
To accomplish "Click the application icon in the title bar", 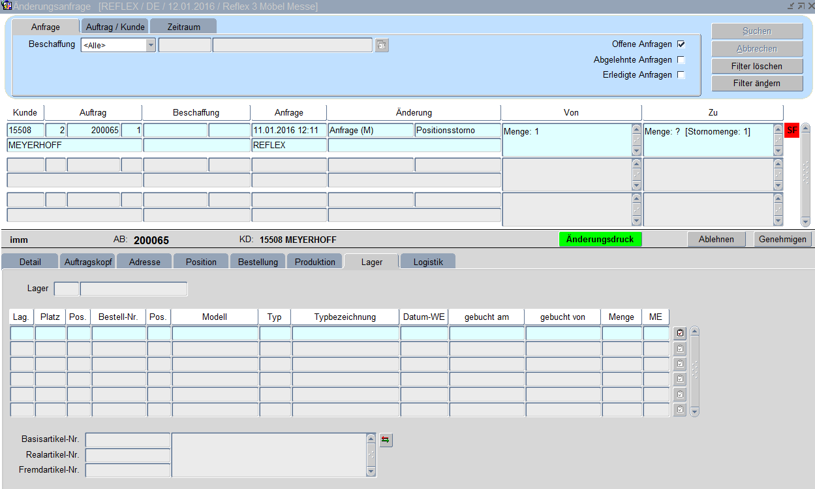I will point(7,6).
